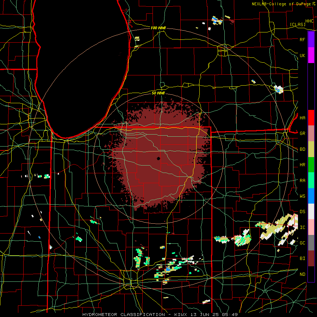Click the HA legend label
The image size is (317, 317).
(302, 118)
